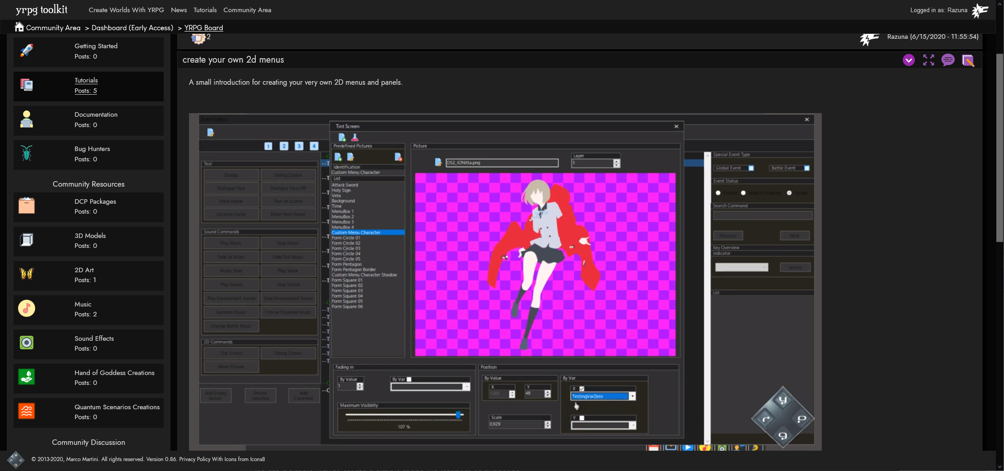Click the home icon in breadcrumb
The height and width of the screenshot is (471, 1004).
(19, 27)
